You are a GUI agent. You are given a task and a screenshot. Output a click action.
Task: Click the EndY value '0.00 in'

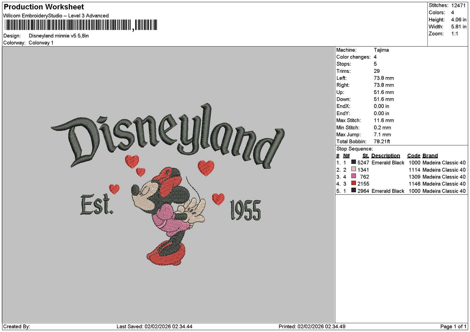tap(382, 113)
